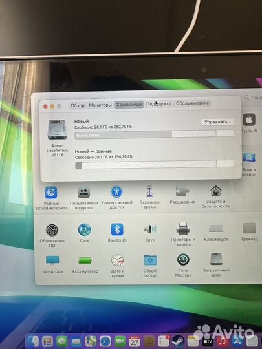Screen dimensions: 262x349
Task: Click the flash storage drive icon
Action: click(x=57, y=129)
